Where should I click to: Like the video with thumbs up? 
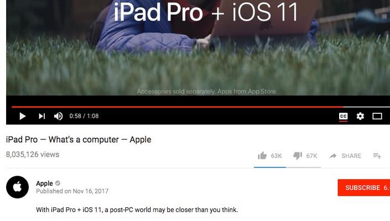pyautogui.click(x=262, y=156)
